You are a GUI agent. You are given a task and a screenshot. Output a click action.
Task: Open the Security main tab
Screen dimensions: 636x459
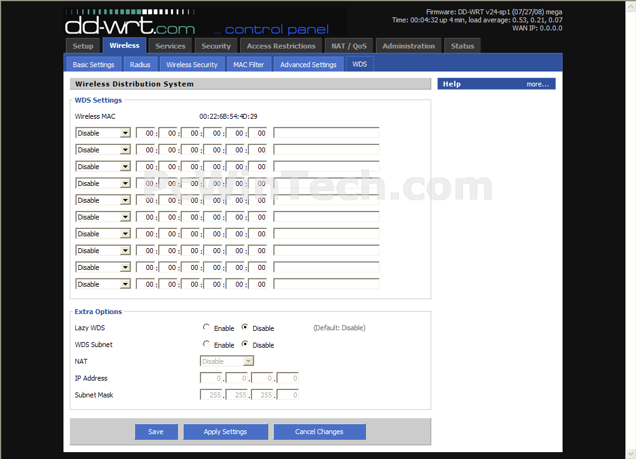tap(216, 46)
